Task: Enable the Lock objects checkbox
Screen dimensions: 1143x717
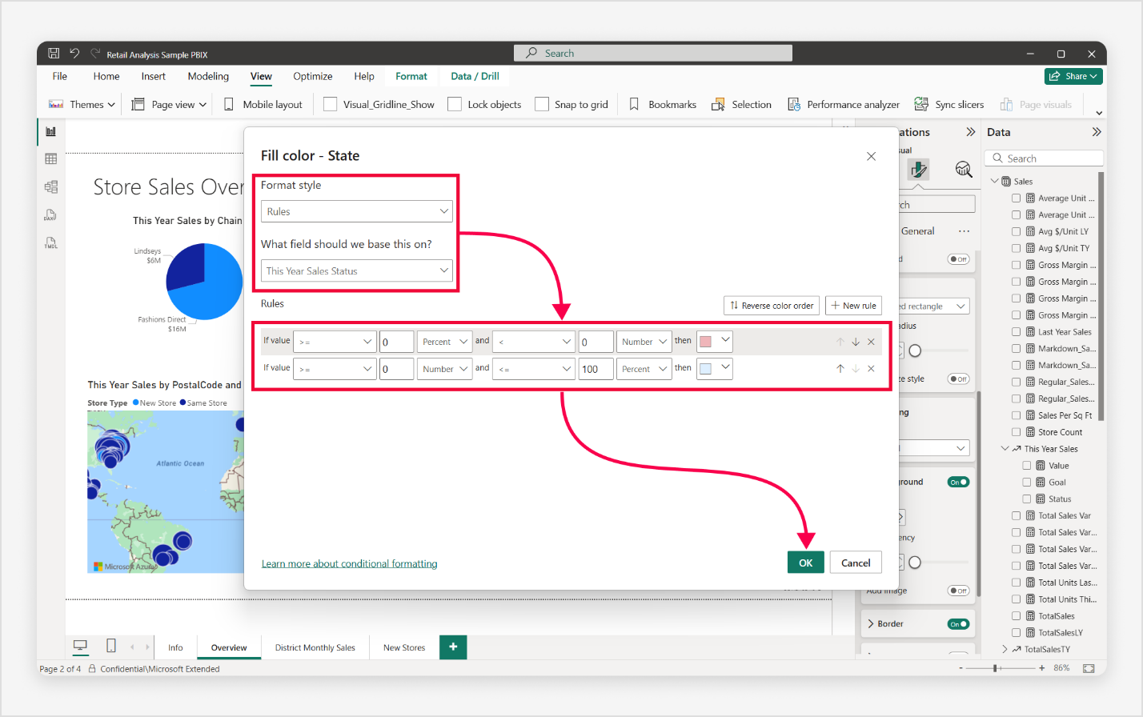Action: coord(455,105)
